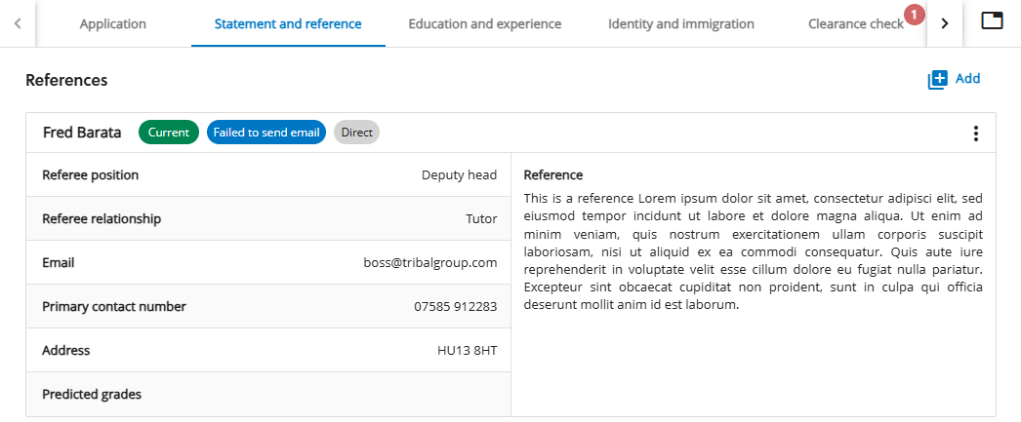Click the red notification badge showing 1
The image size is (1021, 422).
click(x=914, y=14)
